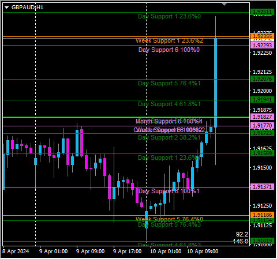Select the Day Support 1 23.6%0 label
277x259 pixels.
point(169,17)
